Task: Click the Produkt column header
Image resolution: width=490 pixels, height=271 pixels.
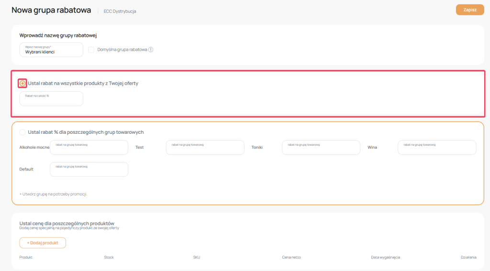Action: [26, 257]
